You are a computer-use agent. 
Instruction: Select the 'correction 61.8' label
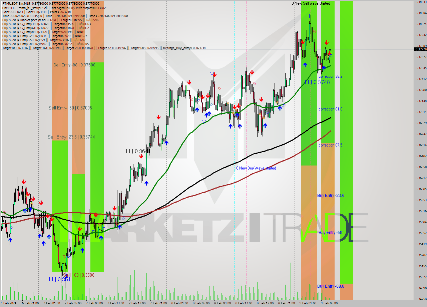coord(330,109)
